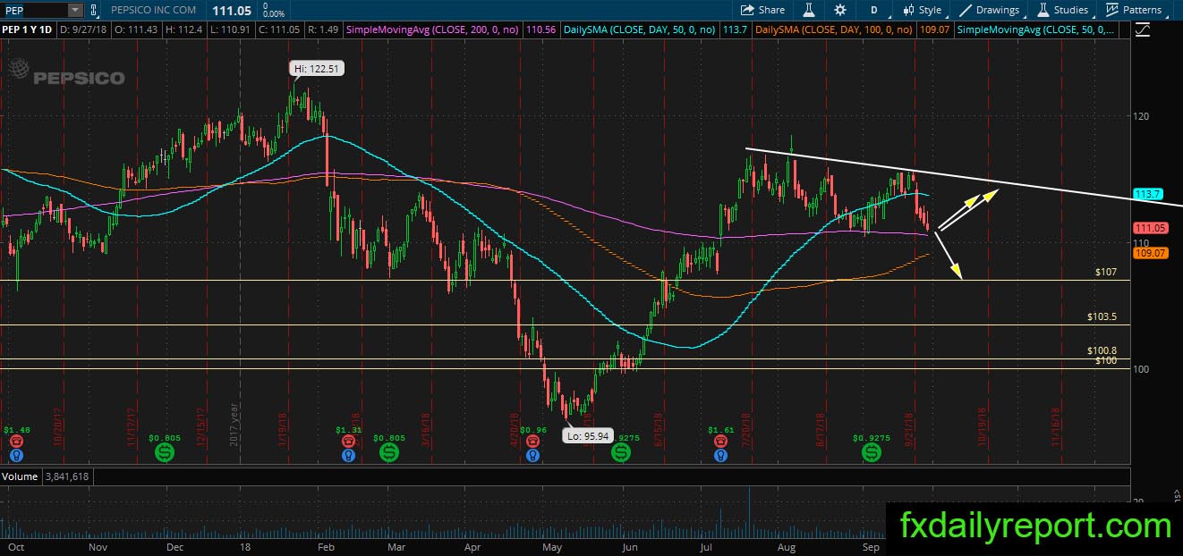This screenshot has height=556, width=1183.
Task: Click the 7/20/18 expiration date marker
Action: coord(746,429)
